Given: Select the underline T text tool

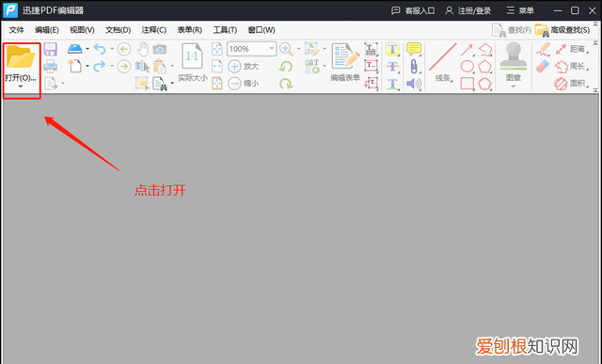Looking at the screenshot, I should click(392, 84).
